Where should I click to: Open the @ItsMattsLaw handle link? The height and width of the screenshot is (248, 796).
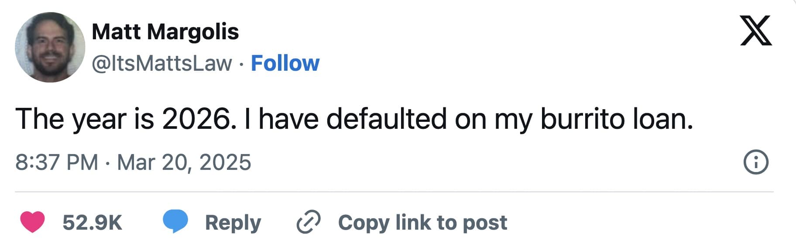point(161,63)
